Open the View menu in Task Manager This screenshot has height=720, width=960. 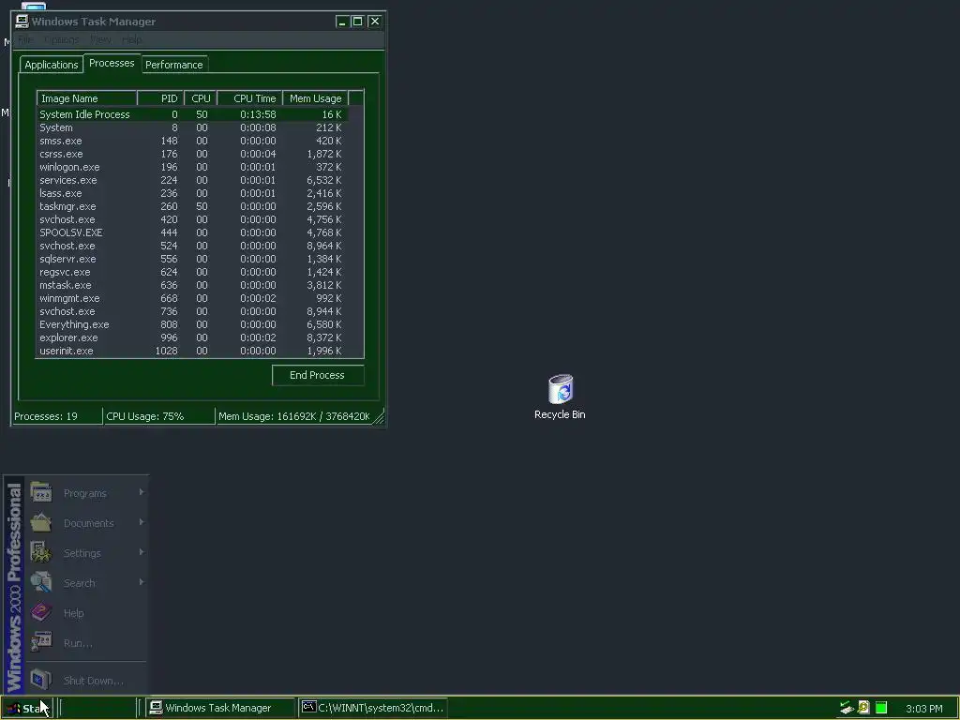click(x=101, y=39)
